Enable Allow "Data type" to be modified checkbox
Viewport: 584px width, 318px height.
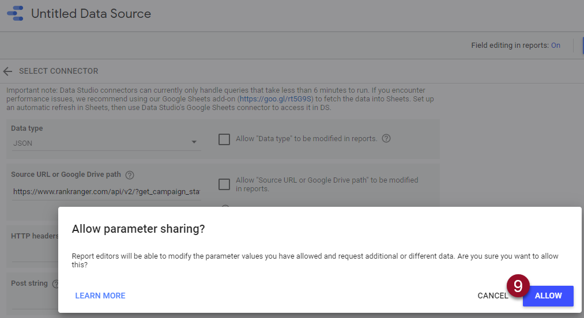tap(224, 139)
